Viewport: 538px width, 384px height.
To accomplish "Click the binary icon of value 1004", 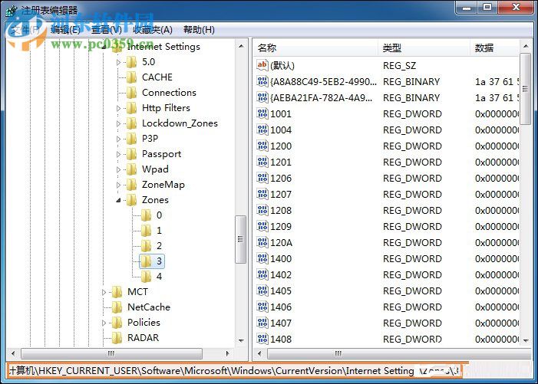I will click(262, 130).
